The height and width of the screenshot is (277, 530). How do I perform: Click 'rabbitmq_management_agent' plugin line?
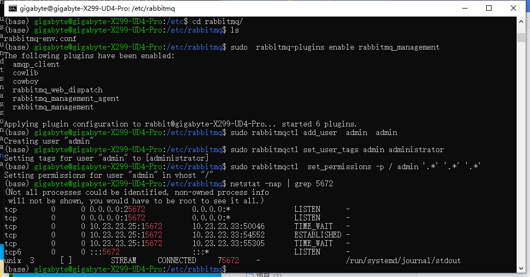coord(66,98)
